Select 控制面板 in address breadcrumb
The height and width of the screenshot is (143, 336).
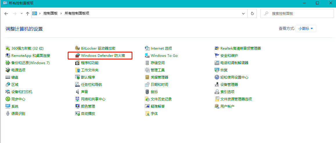click(x=51, y=14)
